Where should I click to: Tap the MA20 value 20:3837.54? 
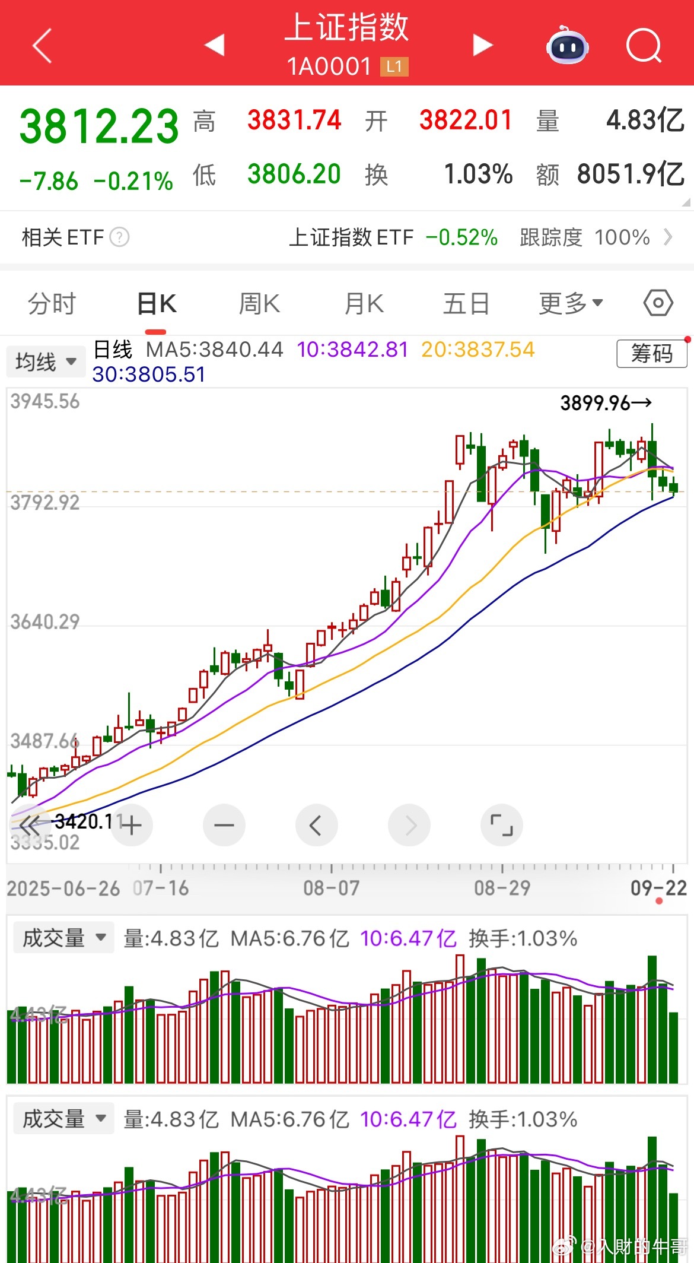pos(478,350)
